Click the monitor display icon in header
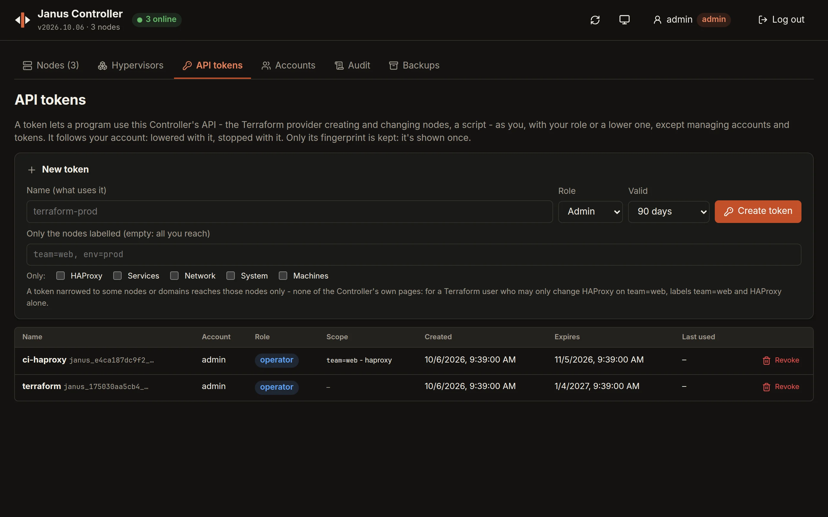 coord(625,19)
